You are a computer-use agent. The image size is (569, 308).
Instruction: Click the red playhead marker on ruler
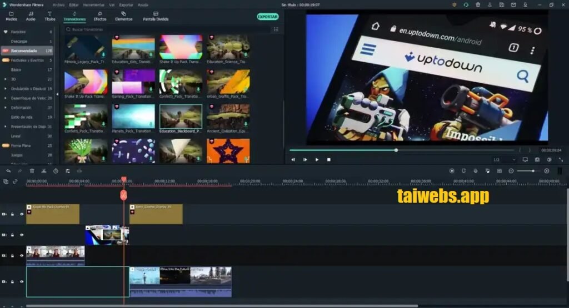[x=124, y=180]
